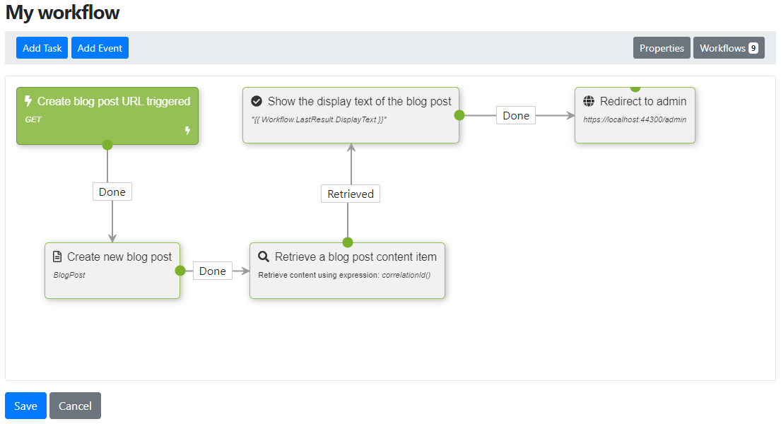The height and width of the screenshot is (424, 781).
Task: Click the globe icon on Redirect to admin
Action: tap(589, 101)
